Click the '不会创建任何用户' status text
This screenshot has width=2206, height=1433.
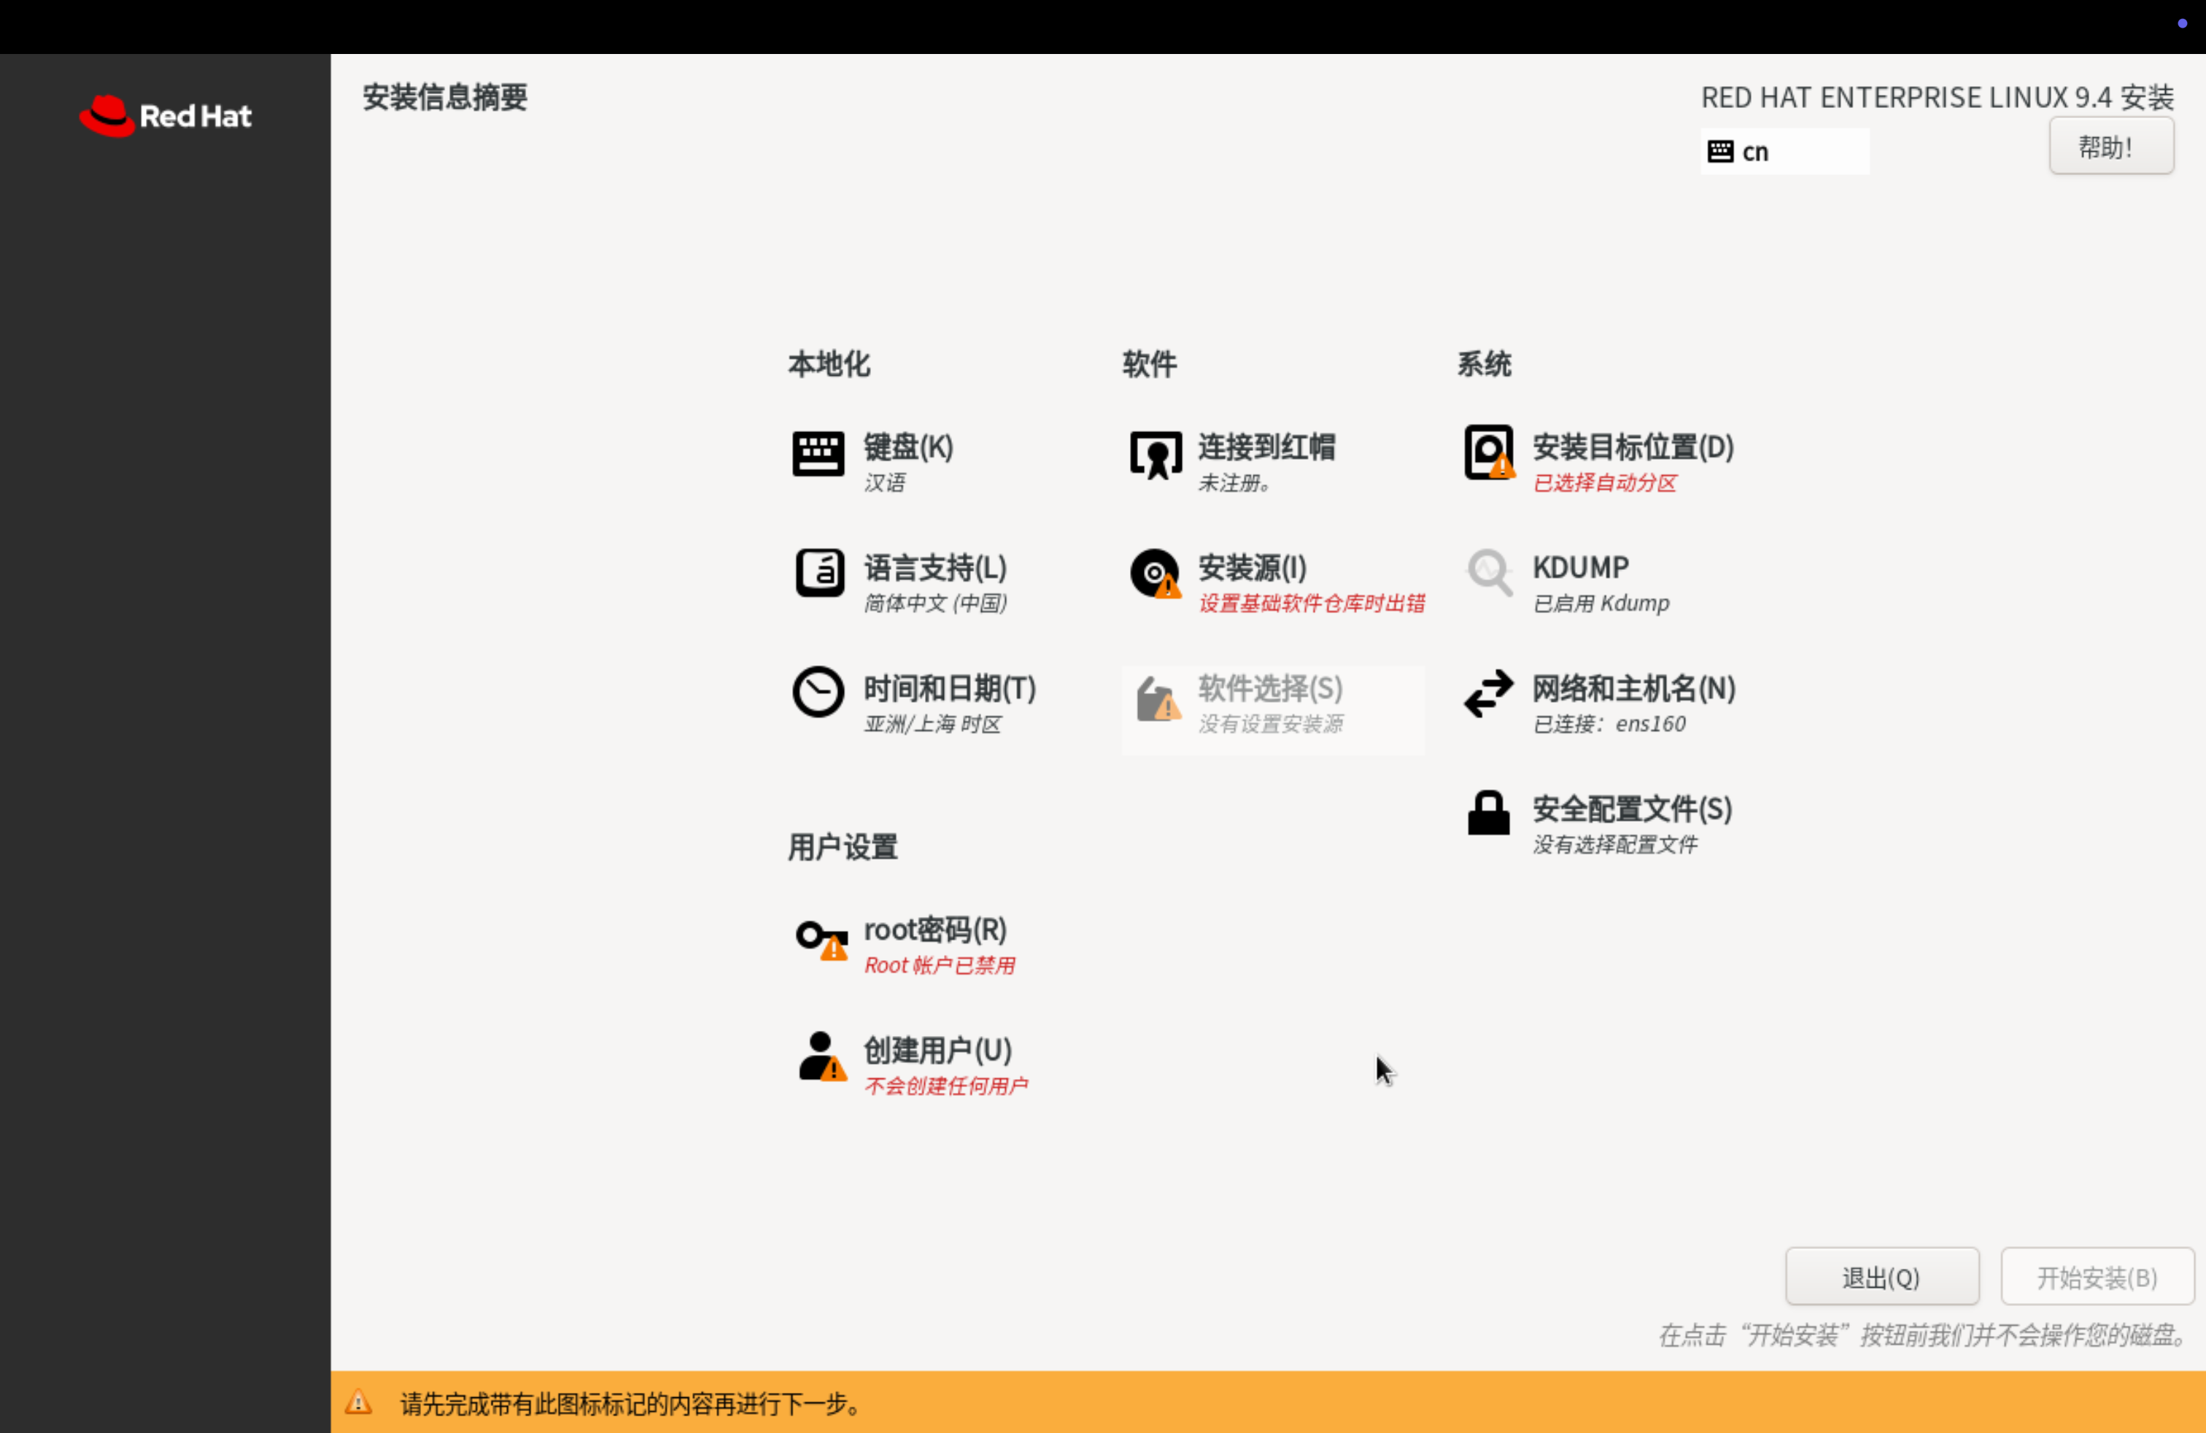[945, 1086]
